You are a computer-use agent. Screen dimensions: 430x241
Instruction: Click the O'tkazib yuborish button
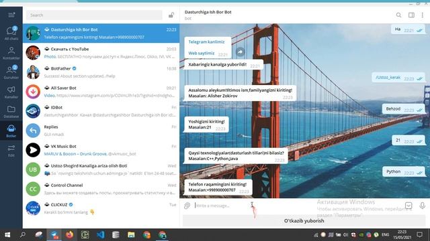[304, 221]
